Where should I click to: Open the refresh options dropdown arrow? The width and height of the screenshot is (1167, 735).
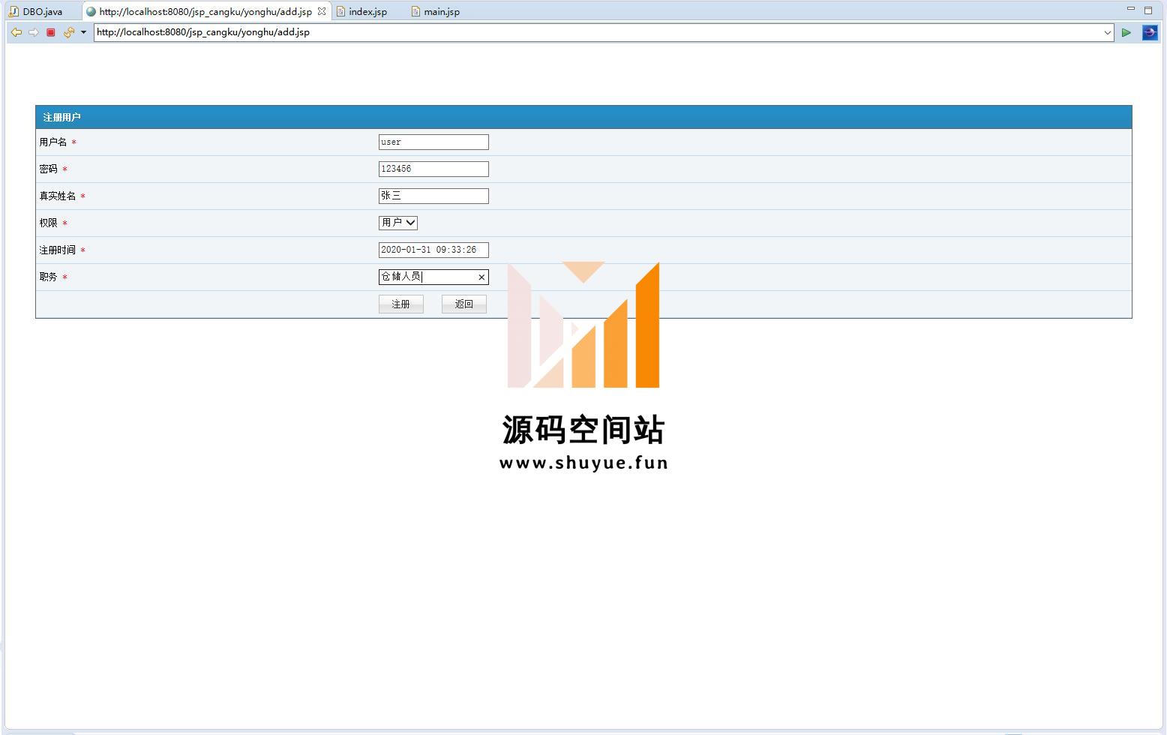83,32
